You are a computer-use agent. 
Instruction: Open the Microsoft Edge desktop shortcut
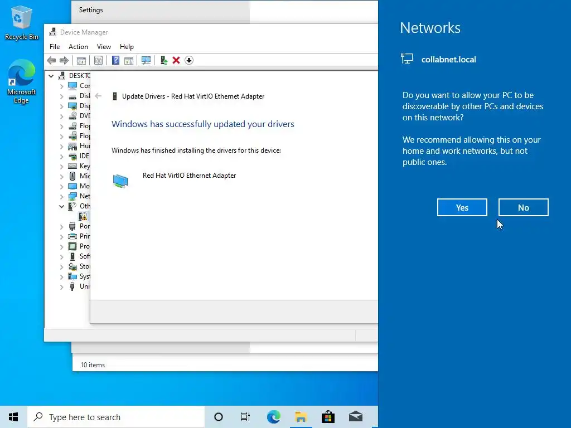22,81
